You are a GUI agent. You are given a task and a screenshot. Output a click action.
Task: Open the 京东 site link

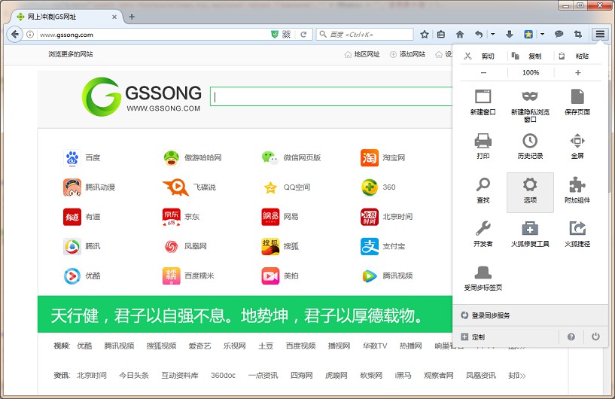181,217
